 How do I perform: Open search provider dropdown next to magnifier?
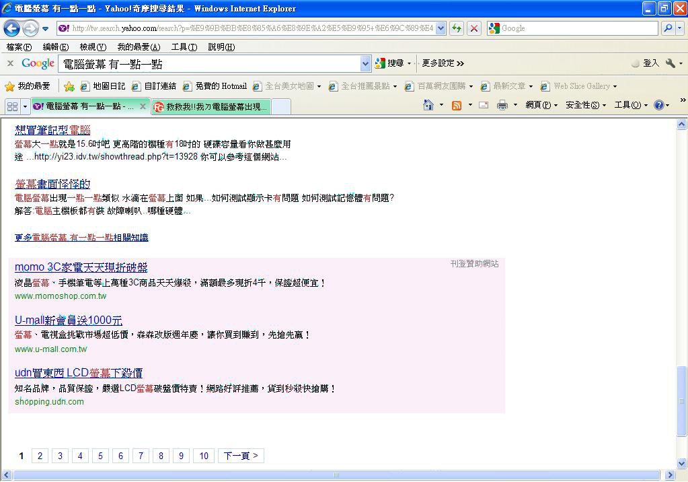coord(680,28)
